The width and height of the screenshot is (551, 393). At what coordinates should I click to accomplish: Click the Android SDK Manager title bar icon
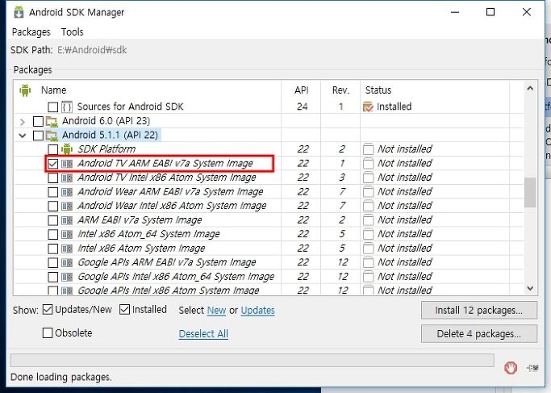[x=19, y=12]
